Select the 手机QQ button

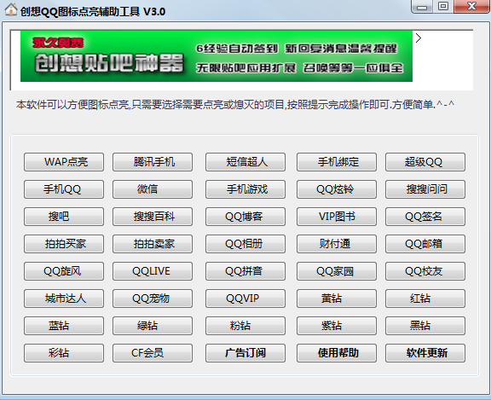pos(64,189)
